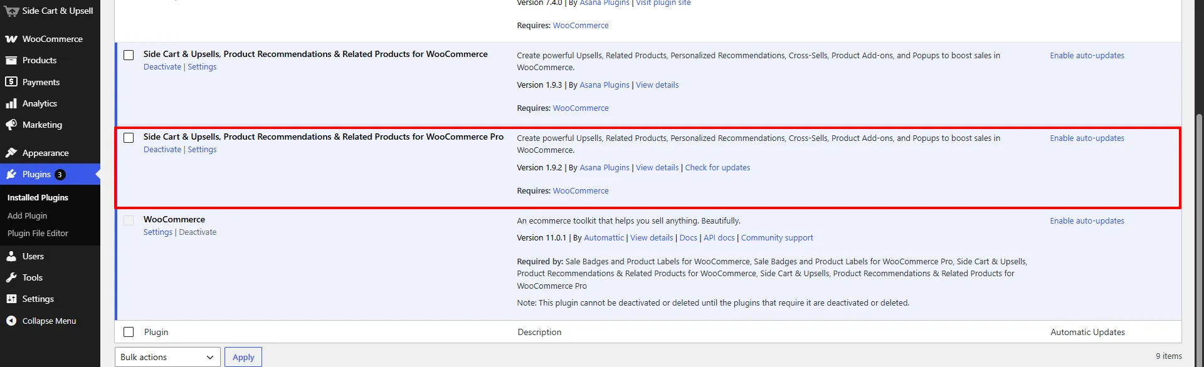Screen dimensions: 1204x367
Task: Click the Appearance paintbrush icon
Action: coord(11,153)
